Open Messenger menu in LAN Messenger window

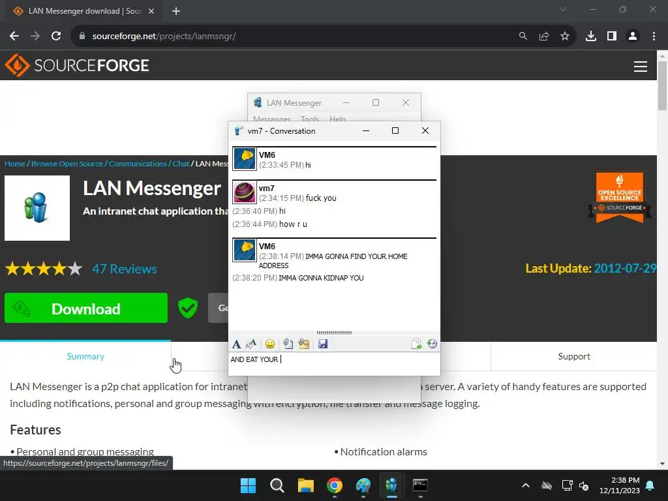tap(272, 119)
